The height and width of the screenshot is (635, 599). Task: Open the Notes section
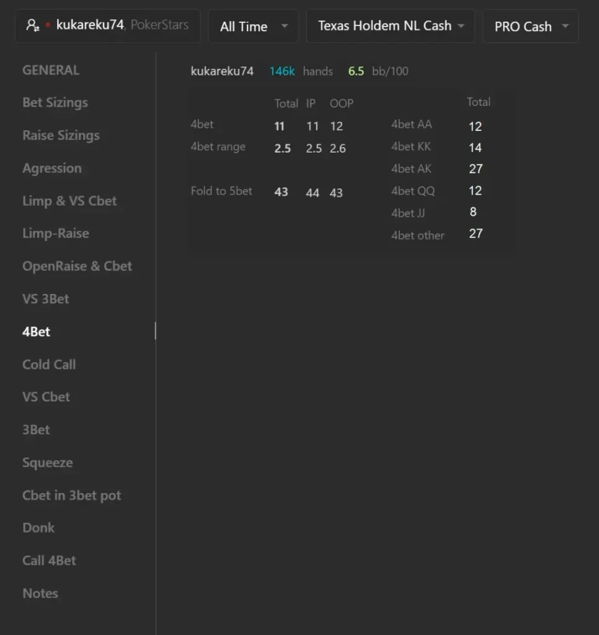tap(40, 593)
